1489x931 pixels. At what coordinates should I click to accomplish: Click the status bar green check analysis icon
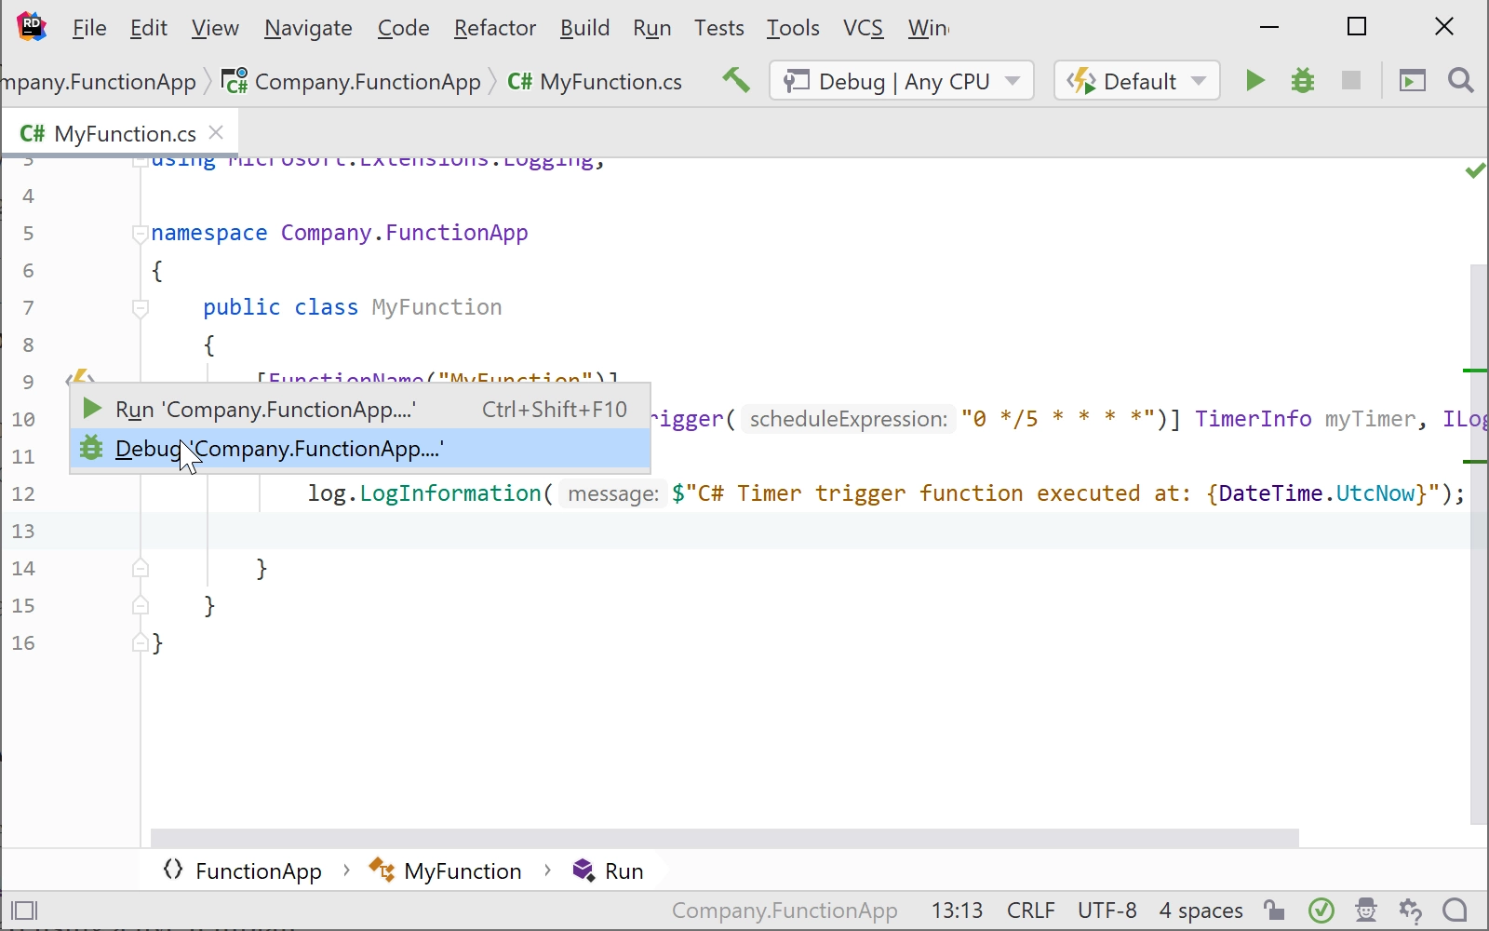point(1321,911)
